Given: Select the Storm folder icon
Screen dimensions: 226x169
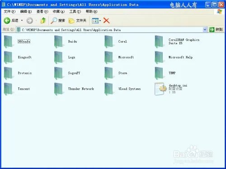Looking at the screenshot, I should pyautogui.click(x=109, y=73).
